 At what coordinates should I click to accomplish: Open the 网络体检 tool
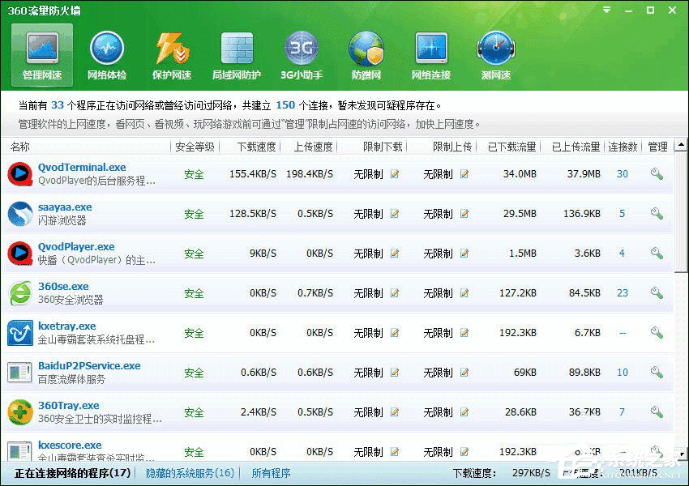point(107,54)
